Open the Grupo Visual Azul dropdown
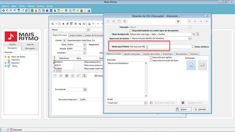The image size is (235, 132). 146,103
